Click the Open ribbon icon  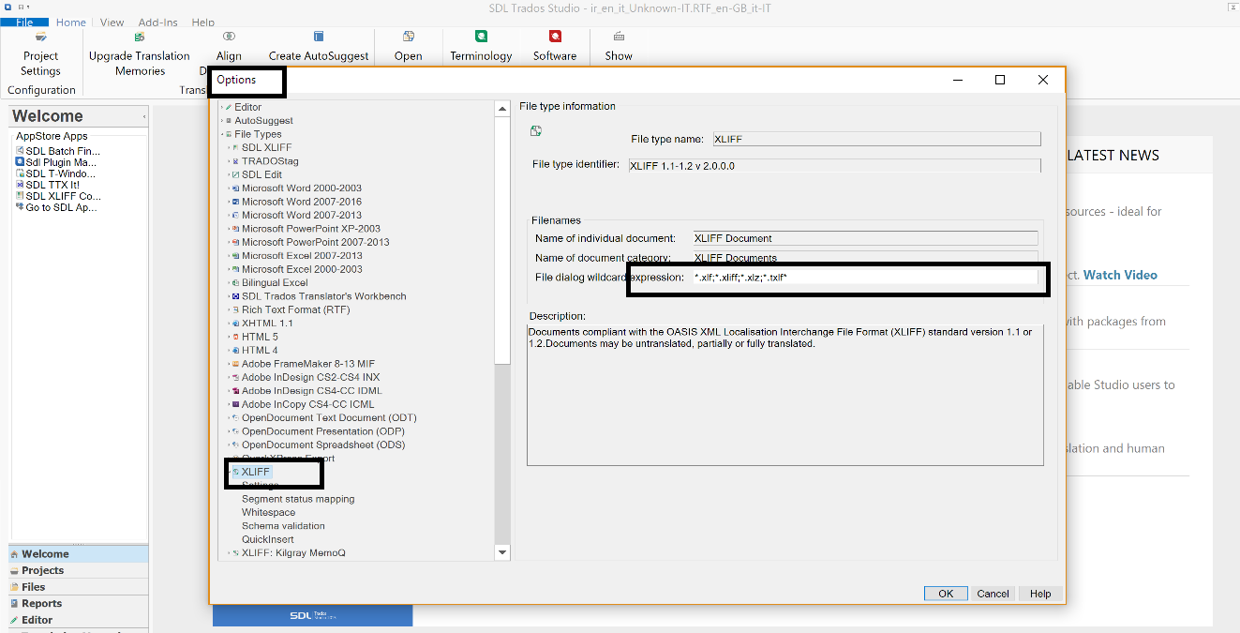coord(409,37)
